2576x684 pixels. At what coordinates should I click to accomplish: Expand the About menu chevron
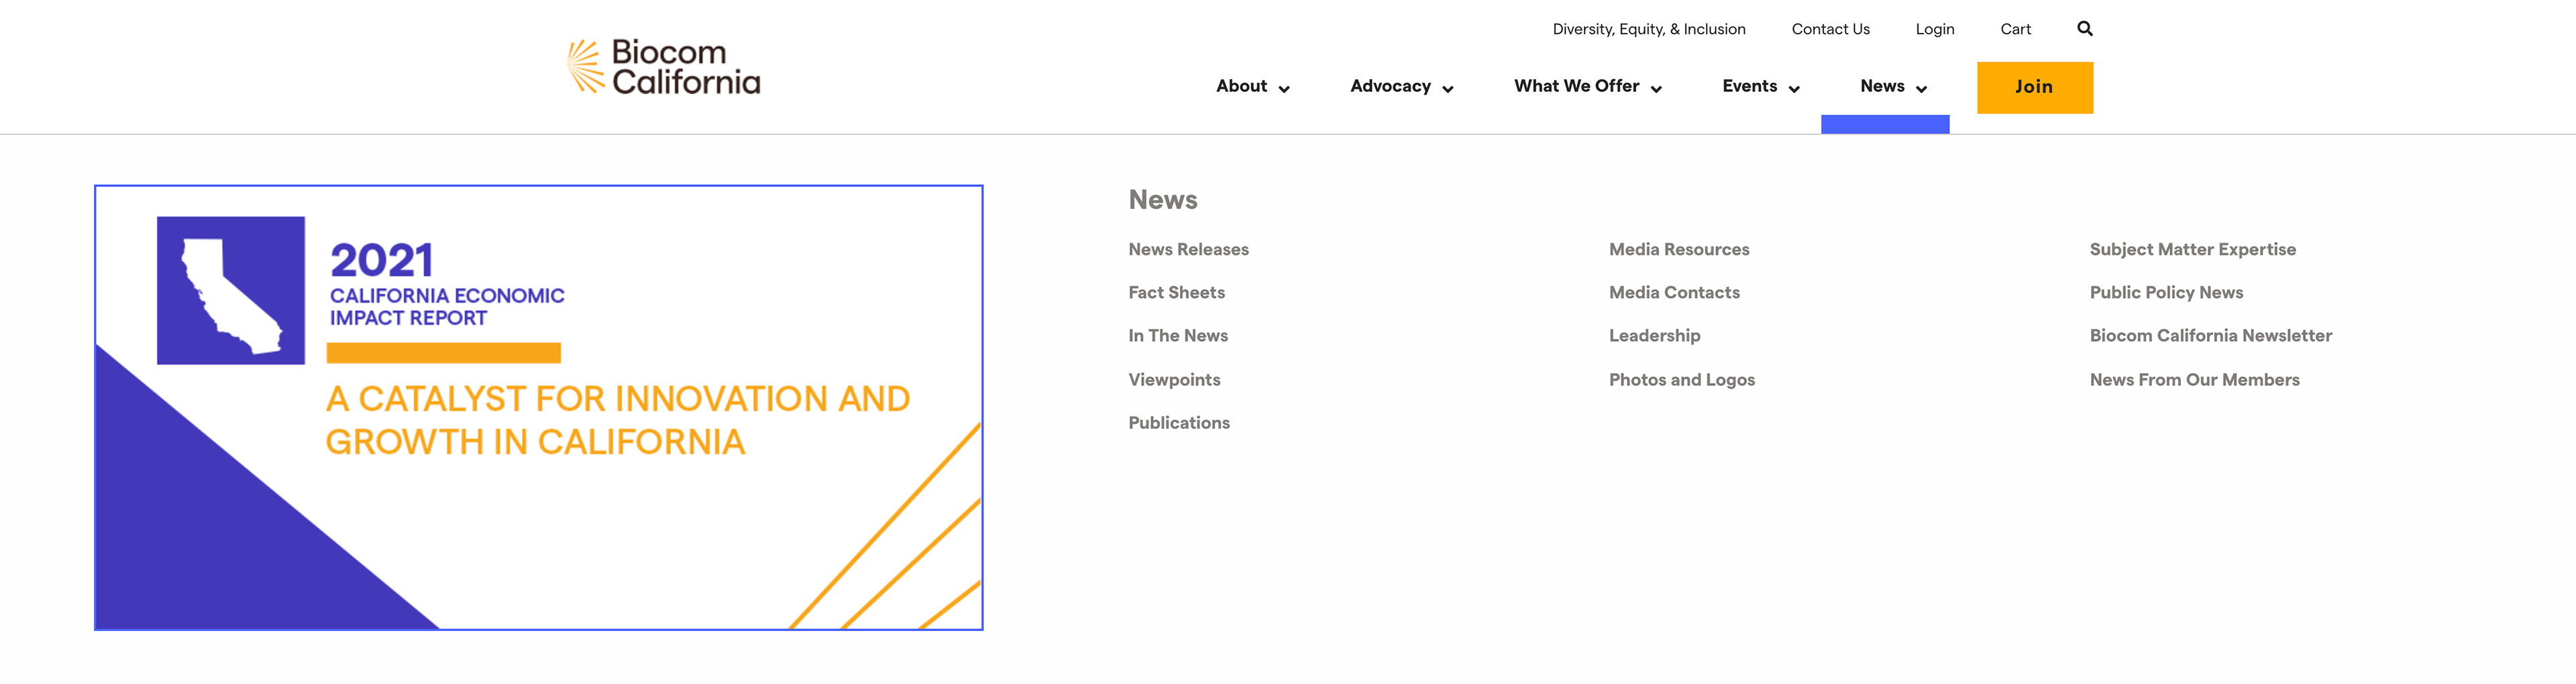(x=1284, y=89)
